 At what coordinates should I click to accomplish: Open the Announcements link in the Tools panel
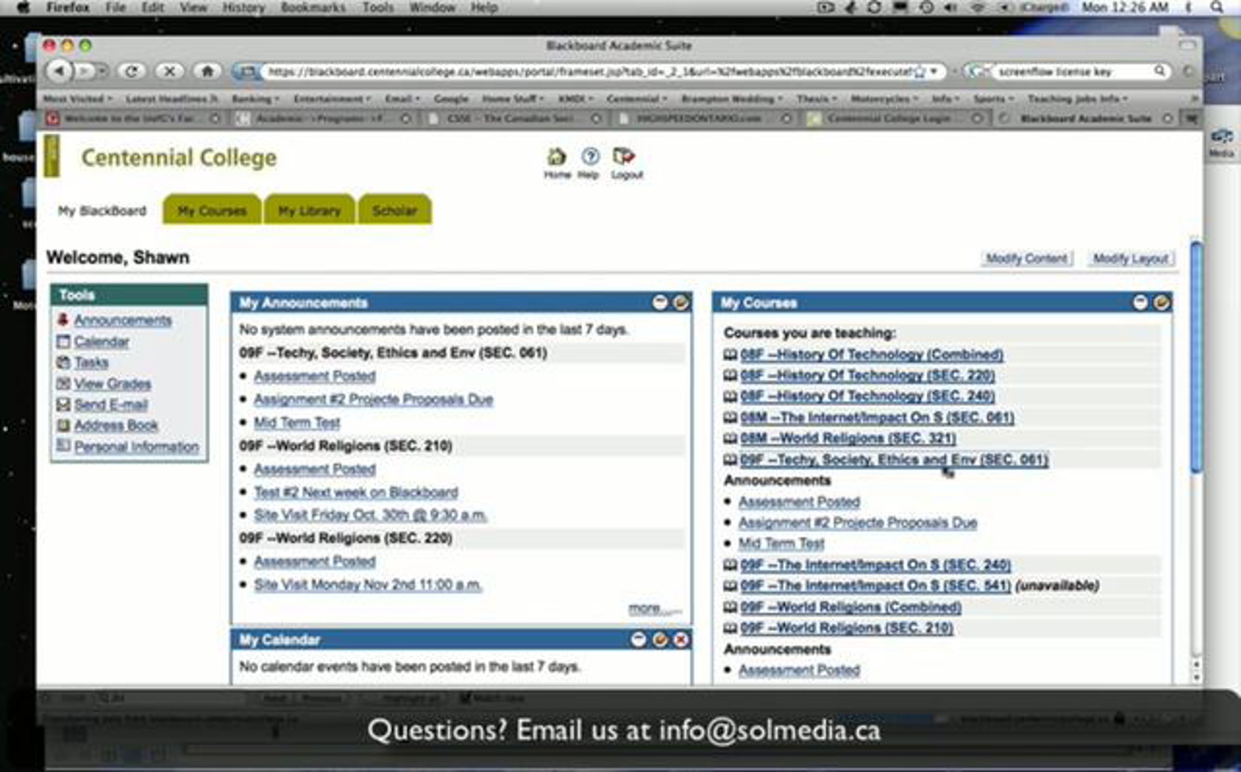123,320
